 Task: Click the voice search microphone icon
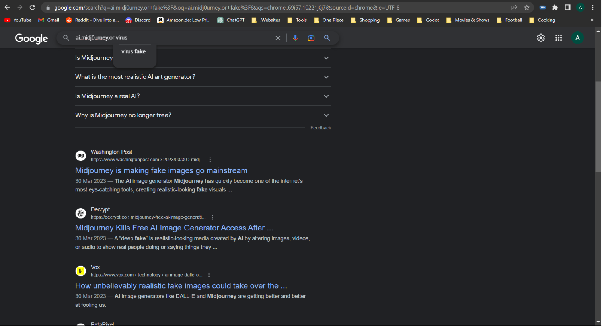[295, 38]
